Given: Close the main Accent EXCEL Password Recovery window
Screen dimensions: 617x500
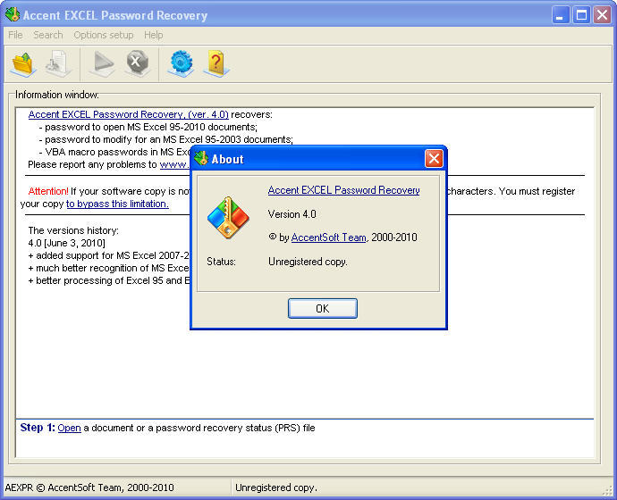Looking at the screenshot, I should coord(602,15).
